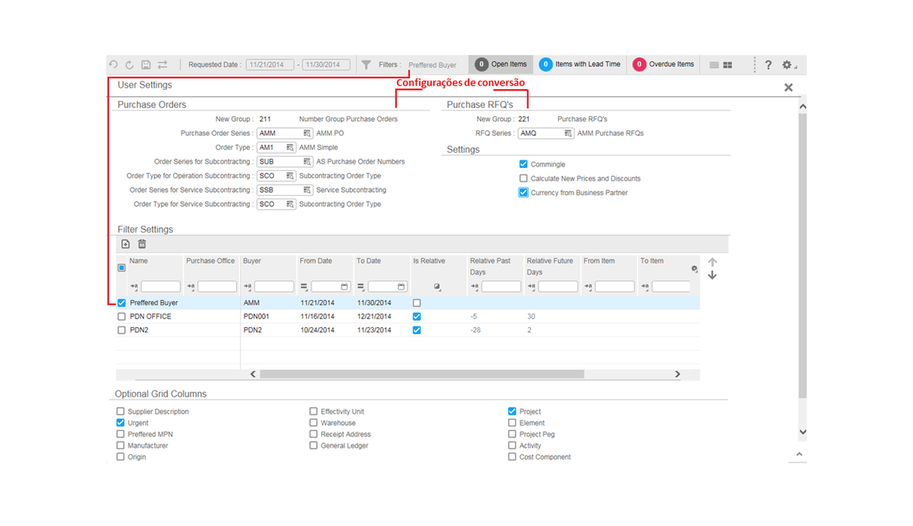
Task: Close the User Settings panel
Action: pyautogui.click(x=788, y=88)
